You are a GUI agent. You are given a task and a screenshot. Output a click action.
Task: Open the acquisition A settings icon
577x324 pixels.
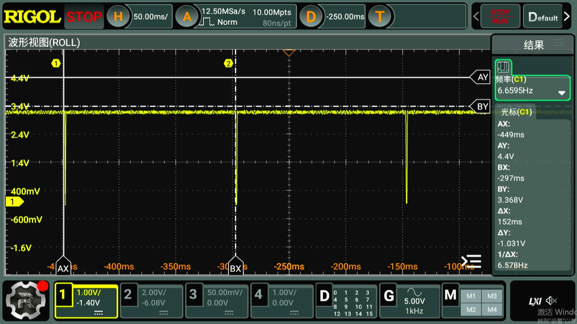pyautogui.click(x=187, y=17)
